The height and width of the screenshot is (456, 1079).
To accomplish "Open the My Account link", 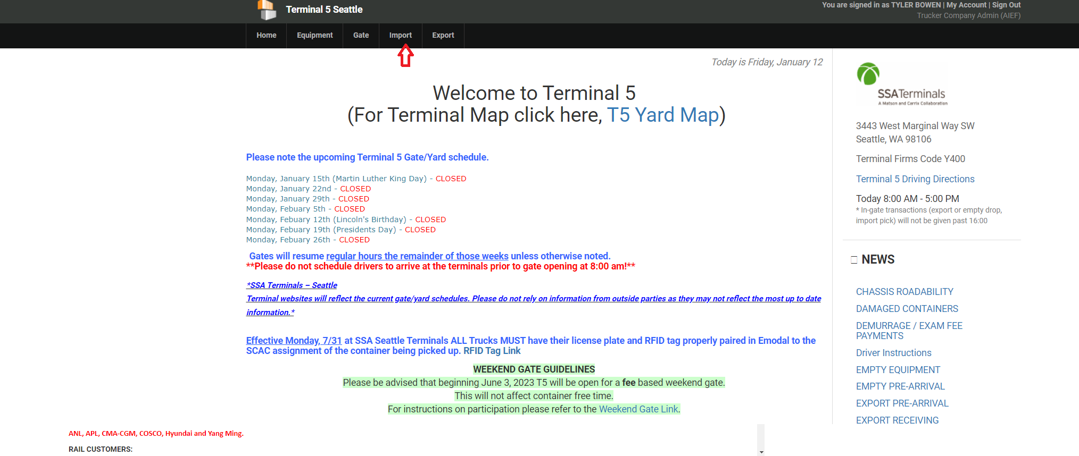I will pyautogui.click(x=966, y=5).
